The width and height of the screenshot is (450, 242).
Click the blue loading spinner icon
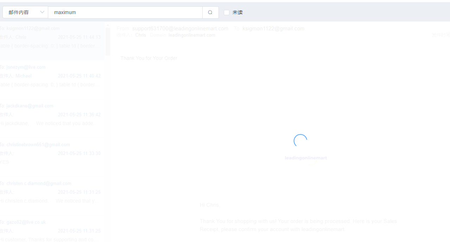[x=300, y=141]
